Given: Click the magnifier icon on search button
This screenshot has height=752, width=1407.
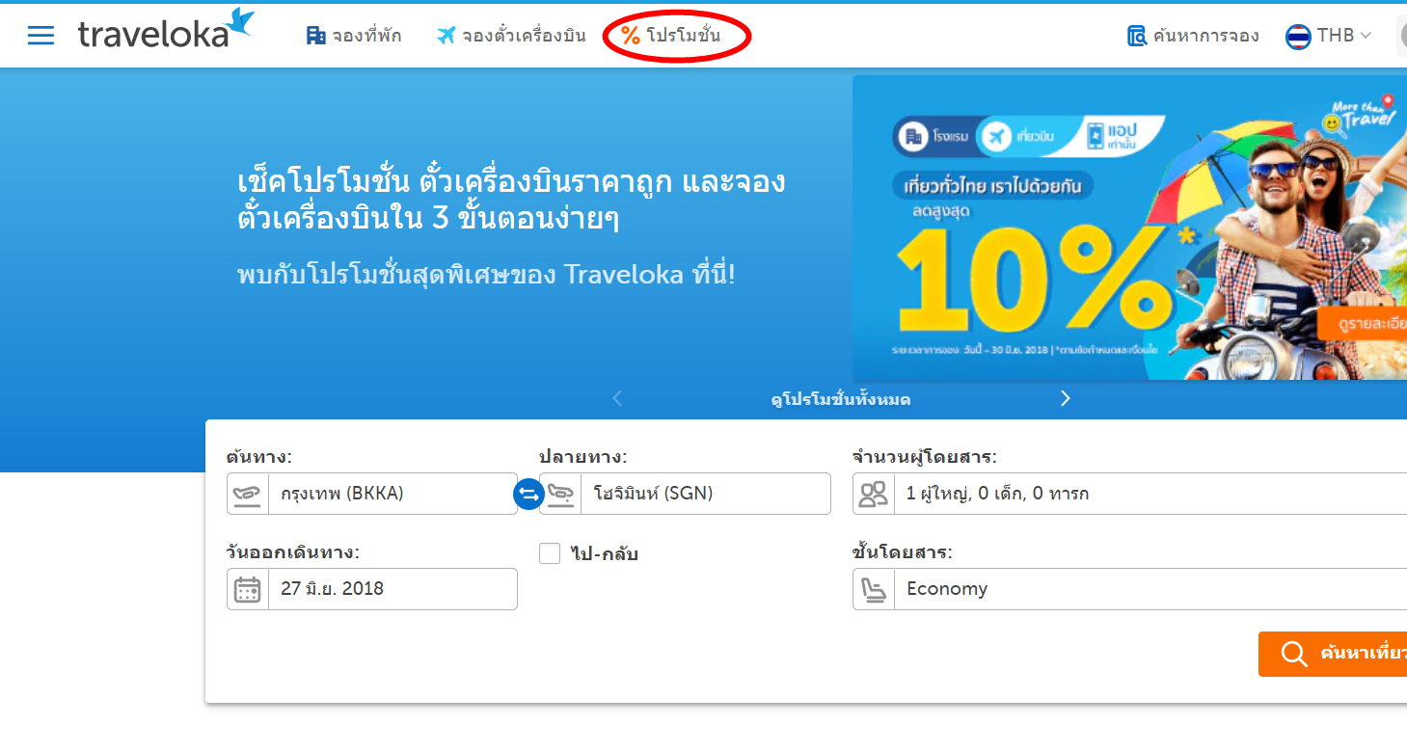Looking at the screenshot, I should (1293, 654).
